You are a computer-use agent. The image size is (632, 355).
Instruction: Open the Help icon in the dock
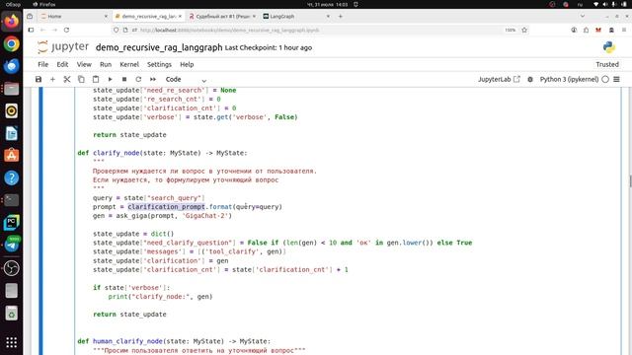pos(11,177)
